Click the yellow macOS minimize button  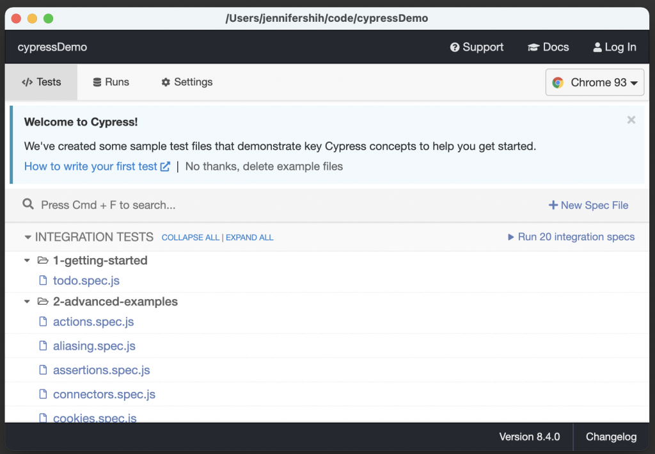point(32,19)
